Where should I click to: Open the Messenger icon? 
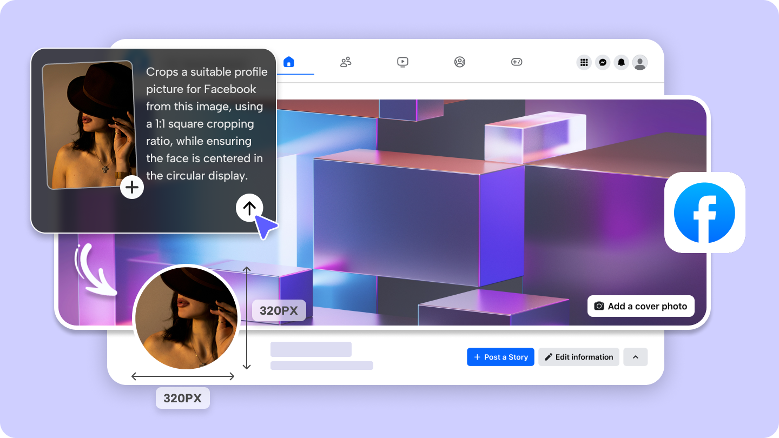[603, 62]
